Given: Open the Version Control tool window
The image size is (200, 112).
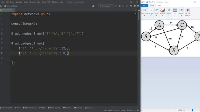Looking at the screenshot, I should coord(6,108).
